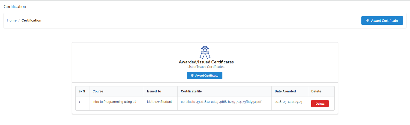Click the Award Certificate button in header

[x=382, y=21]
